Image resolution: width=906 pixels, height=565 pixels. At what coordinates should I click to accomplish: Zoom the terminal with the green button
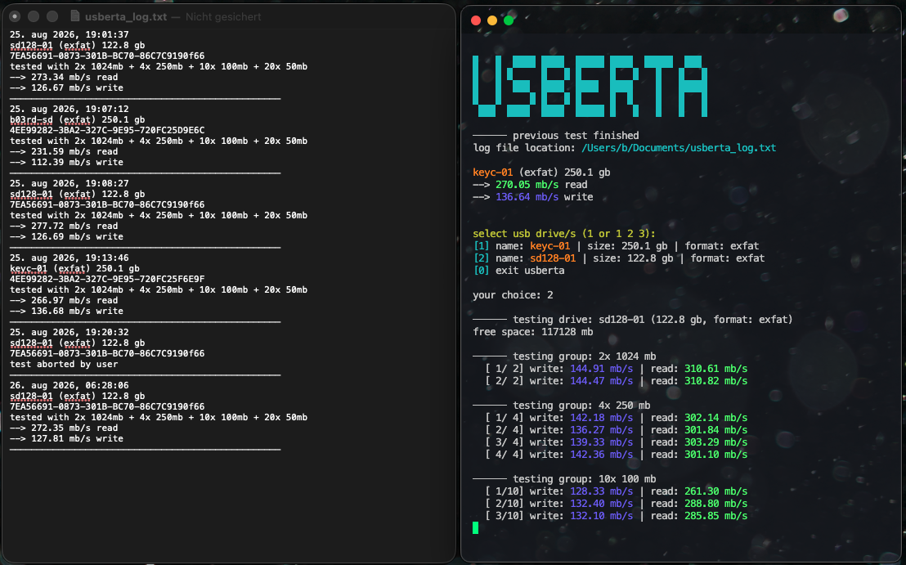(x=509, y=20)
